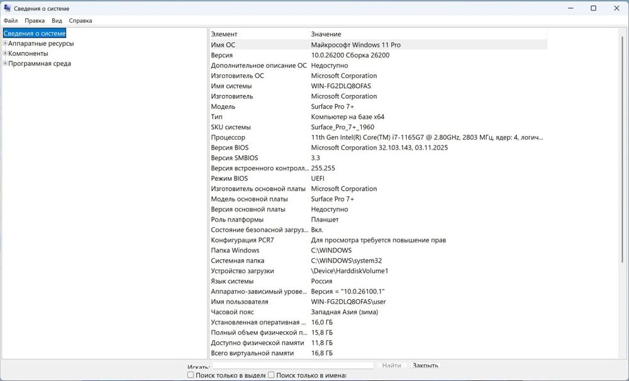Screen dimensions: 629x381
Task: Click the value 15,8 ГБ
Action: 321,333
